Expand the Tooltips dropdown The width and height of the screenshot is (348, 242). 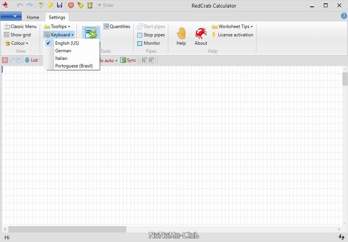pos(57,27)
